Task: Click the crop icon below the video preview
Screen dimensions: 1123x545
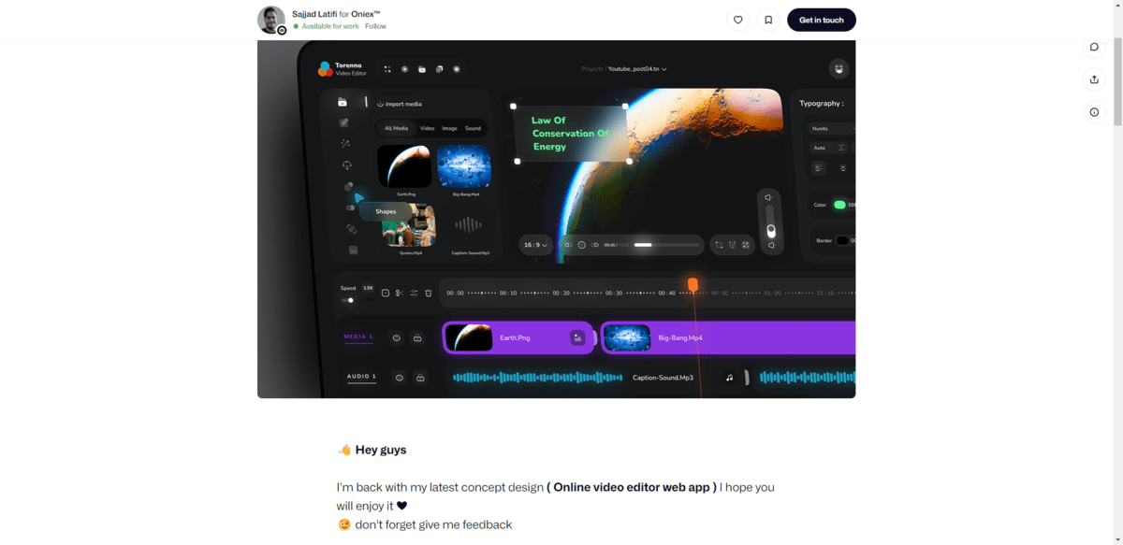Action: [719, 245]
